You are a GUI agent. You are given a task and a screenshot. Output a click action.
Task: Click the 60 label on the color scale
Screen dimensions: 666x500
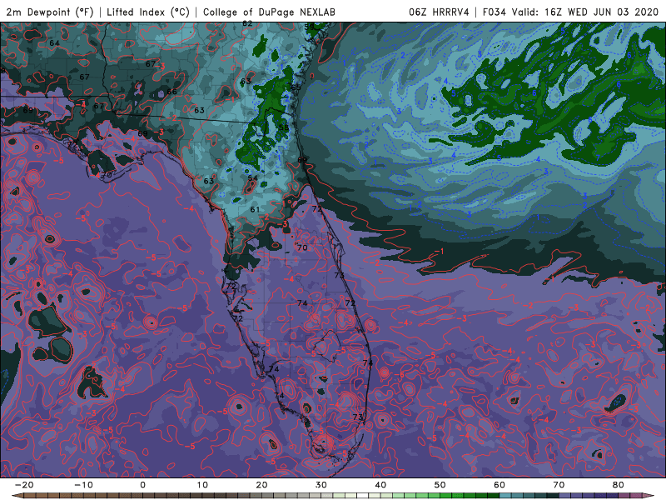(x=499, y=485)
